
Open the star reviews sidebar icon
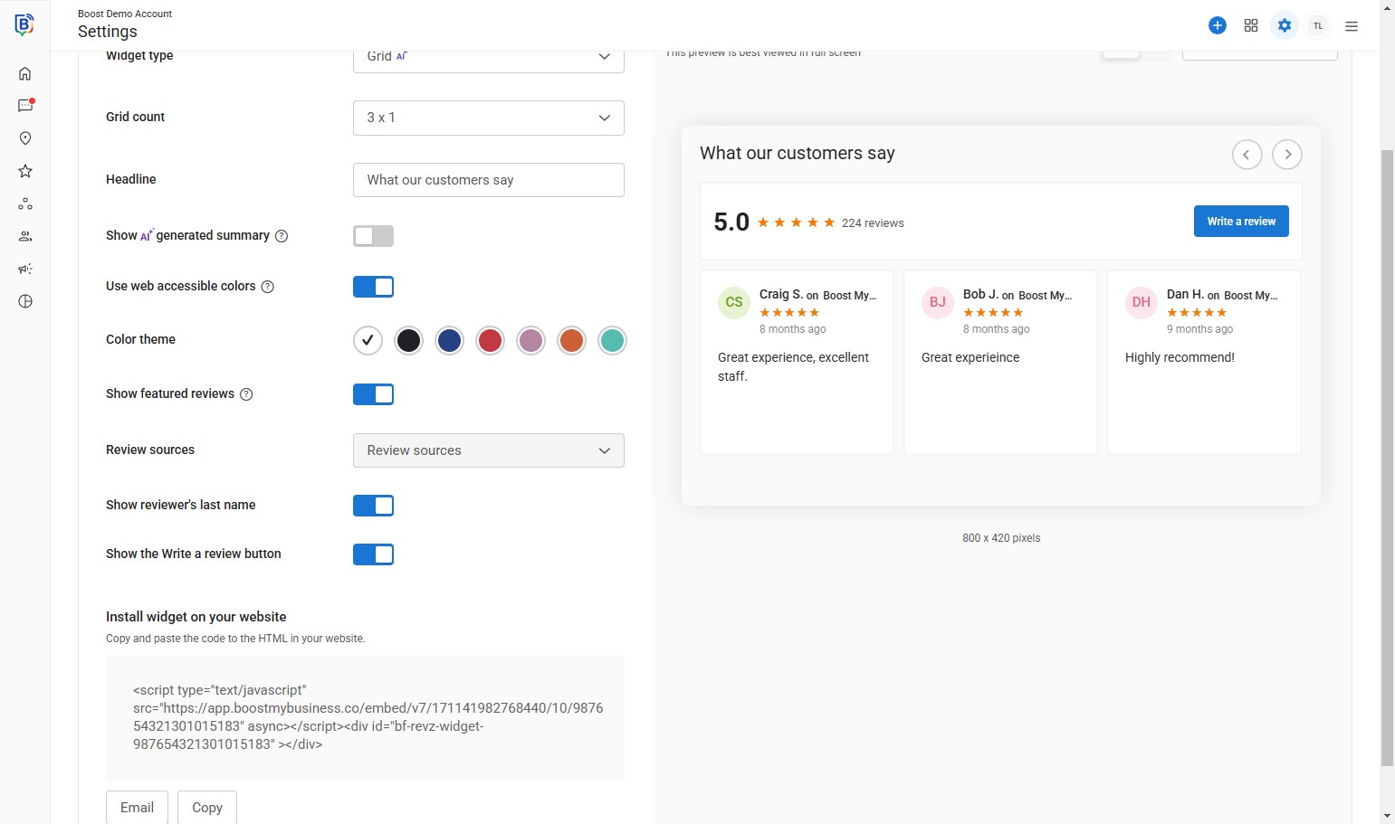25,171
